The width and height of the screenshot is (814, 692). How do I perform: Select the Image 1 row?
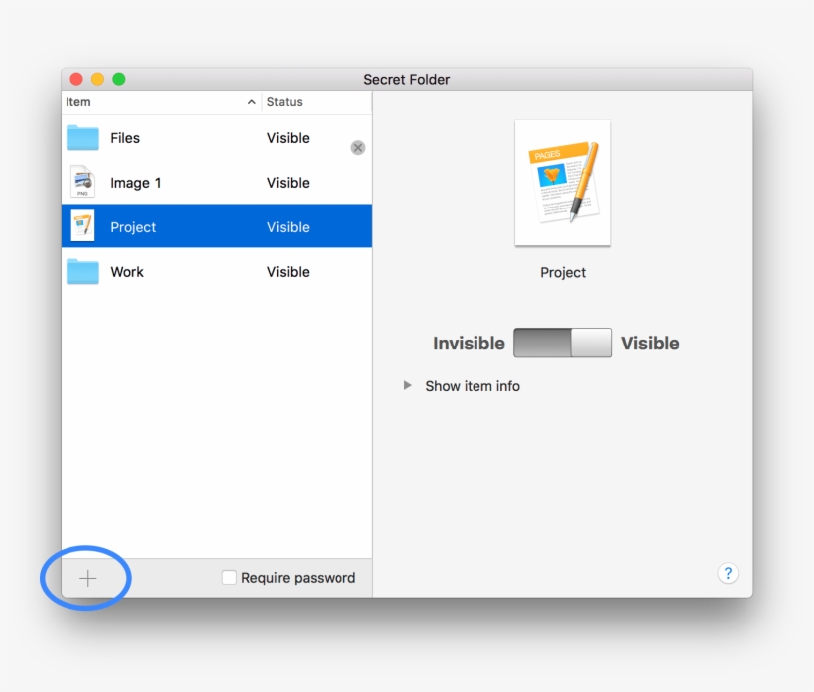199,182
